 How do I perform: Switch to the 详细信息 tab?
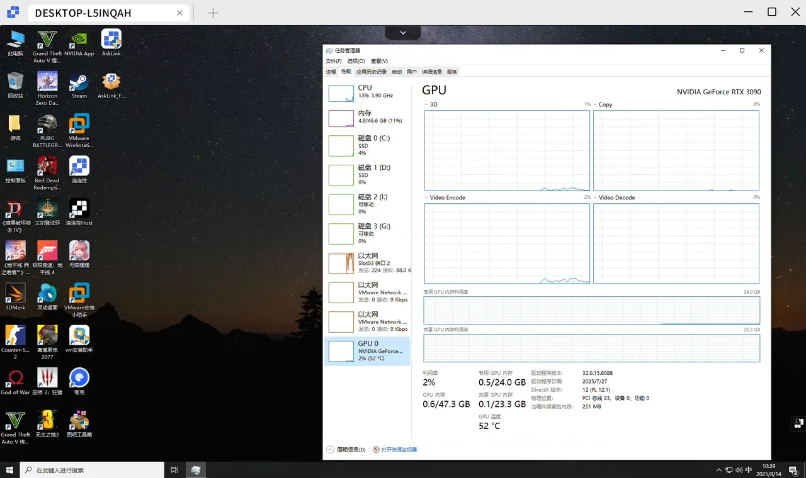432,72
